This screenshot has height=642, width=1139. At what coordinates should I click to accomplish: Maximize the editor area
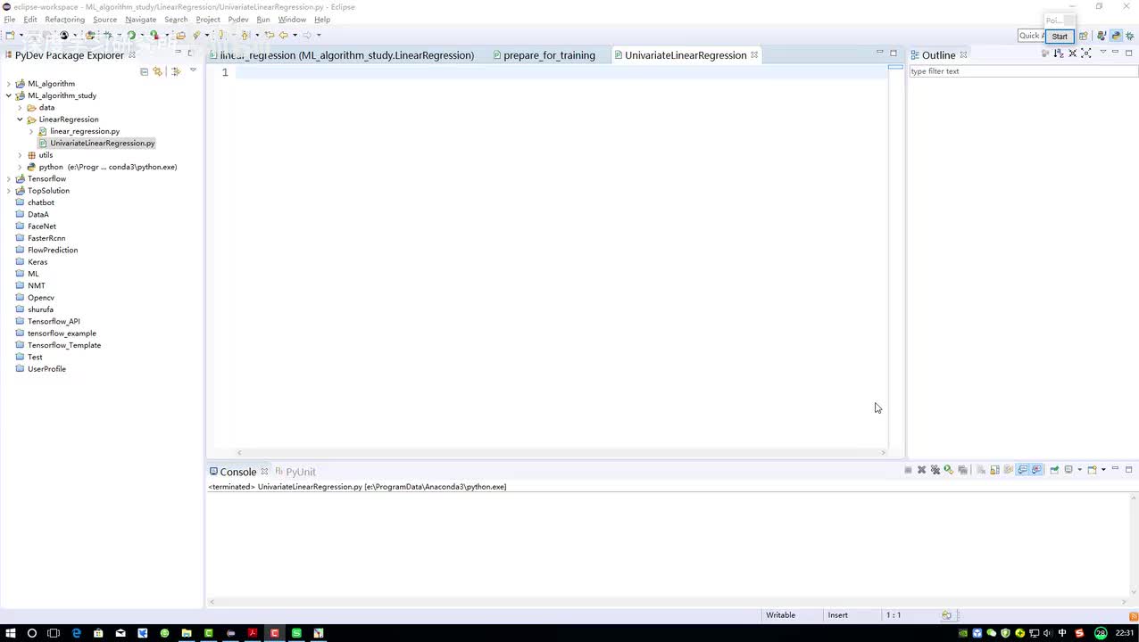894,53
